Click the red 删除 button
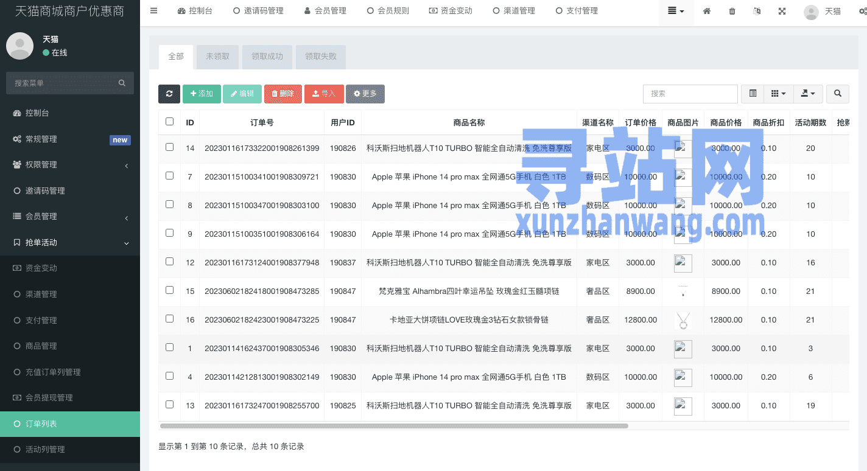 [x=283, y=94]
